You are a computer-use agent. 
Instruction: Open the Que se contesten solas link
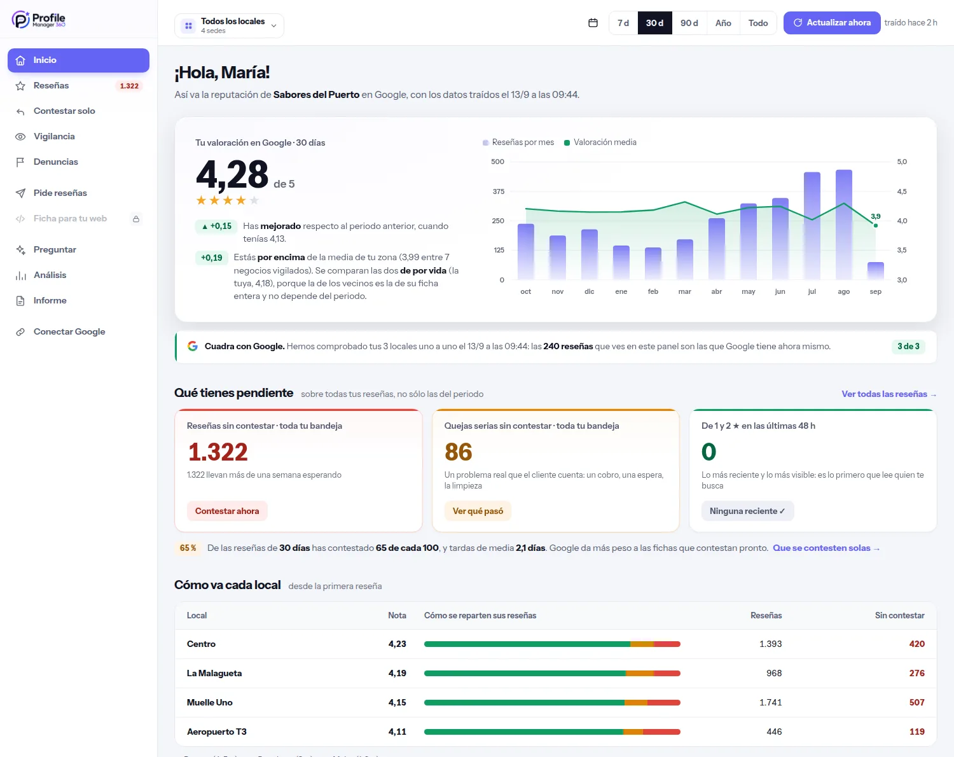click(x=826, y=548)
